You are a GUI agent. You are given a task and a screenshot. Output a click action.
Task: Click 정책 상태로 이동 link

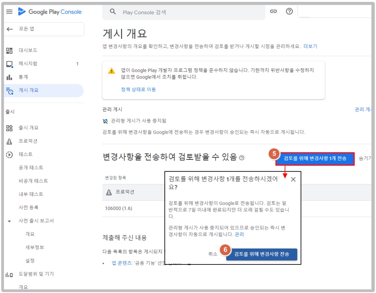coord(138,89)
